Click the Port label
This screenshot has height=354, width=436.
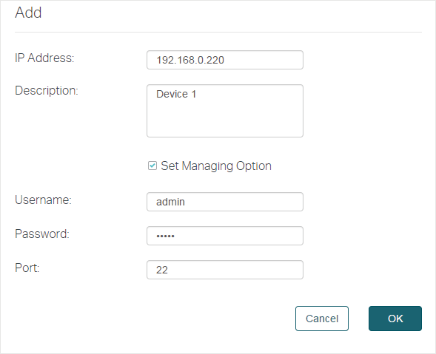click(27, 268)
